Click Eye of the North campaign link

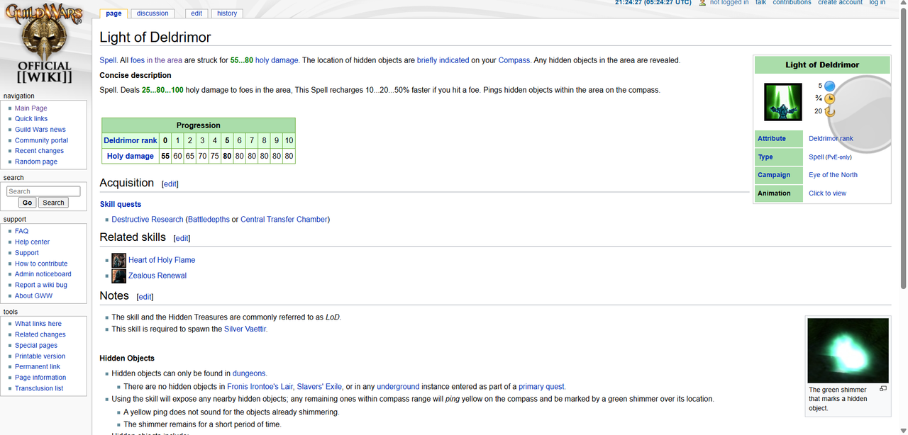pos(833,175)
